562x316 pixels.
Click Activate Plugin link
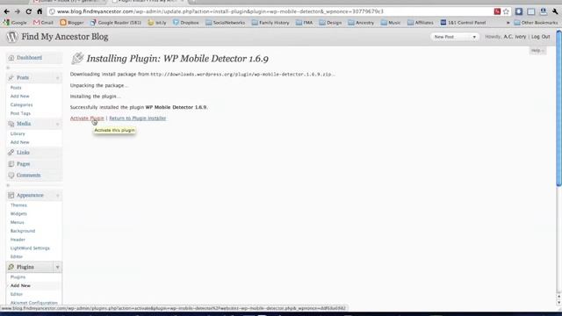(x=87, y=118)
